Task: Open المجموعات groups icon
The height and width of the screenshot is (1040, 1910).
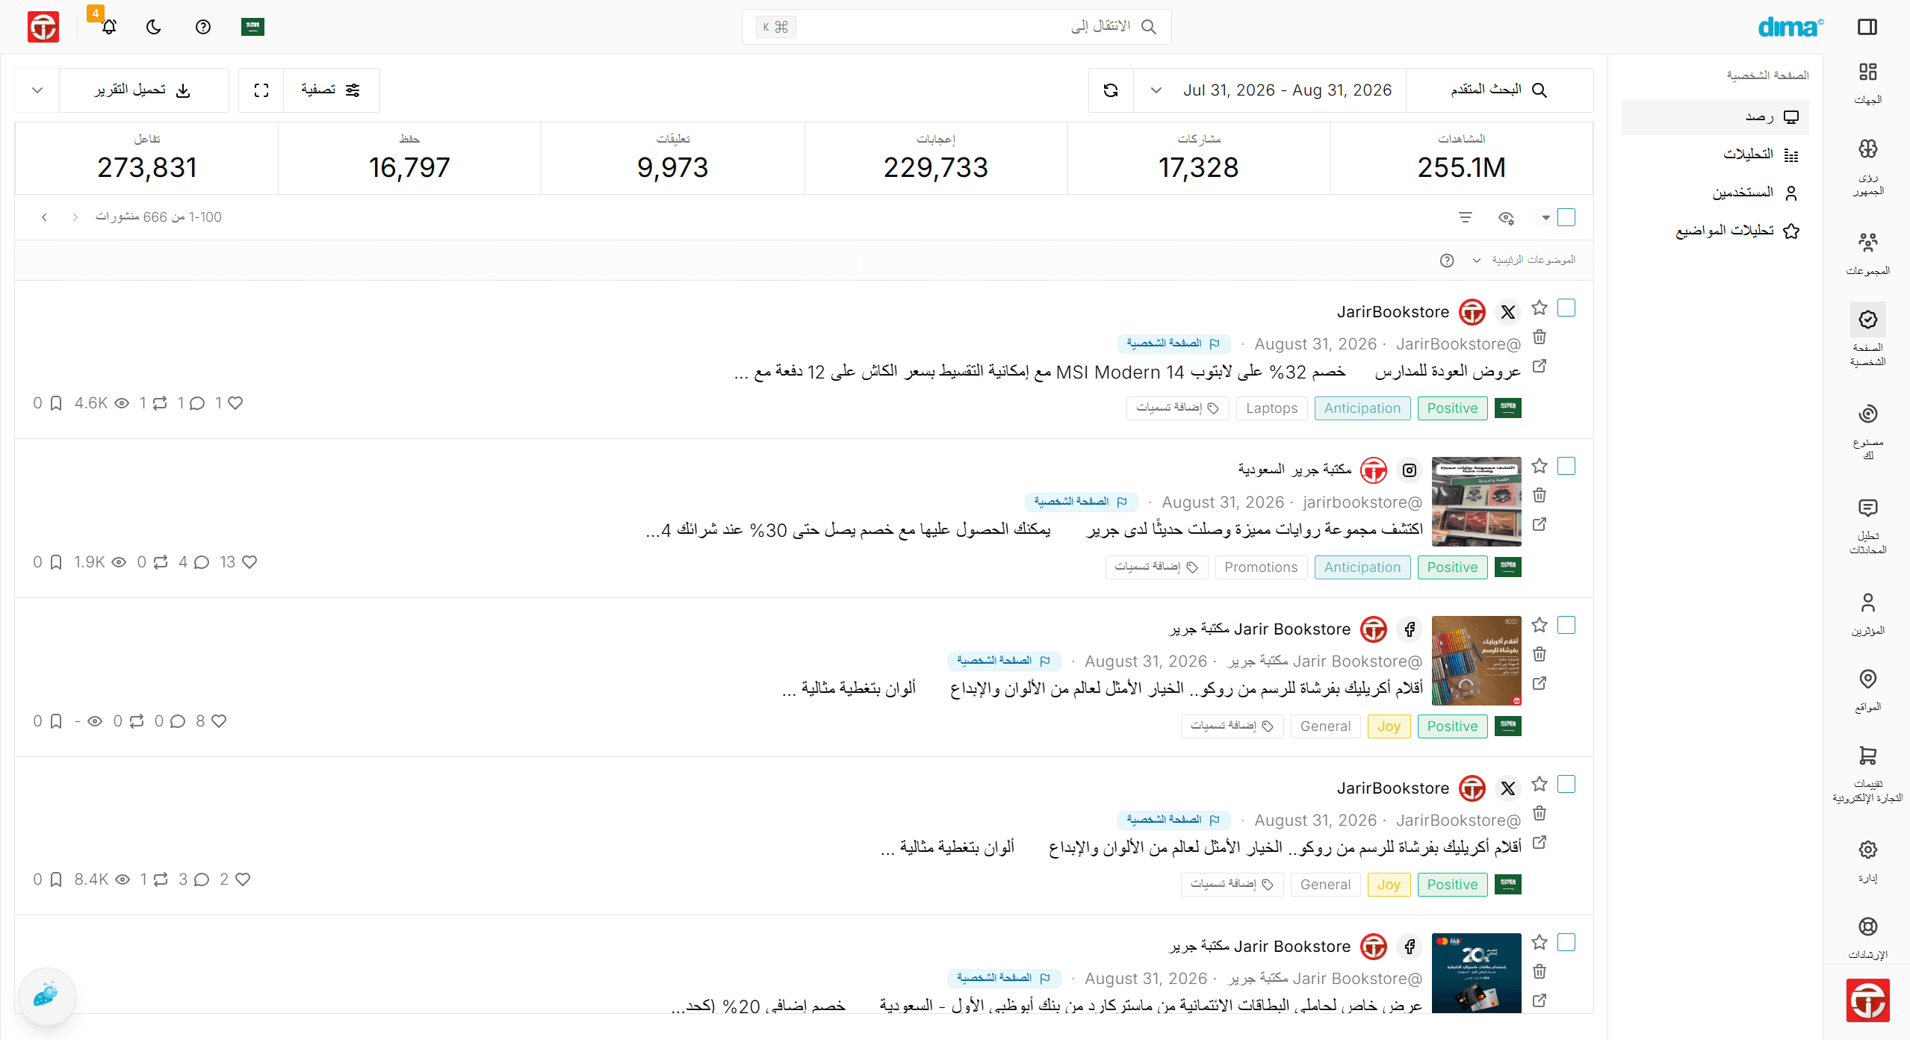Action: (x=1867, y=242)
